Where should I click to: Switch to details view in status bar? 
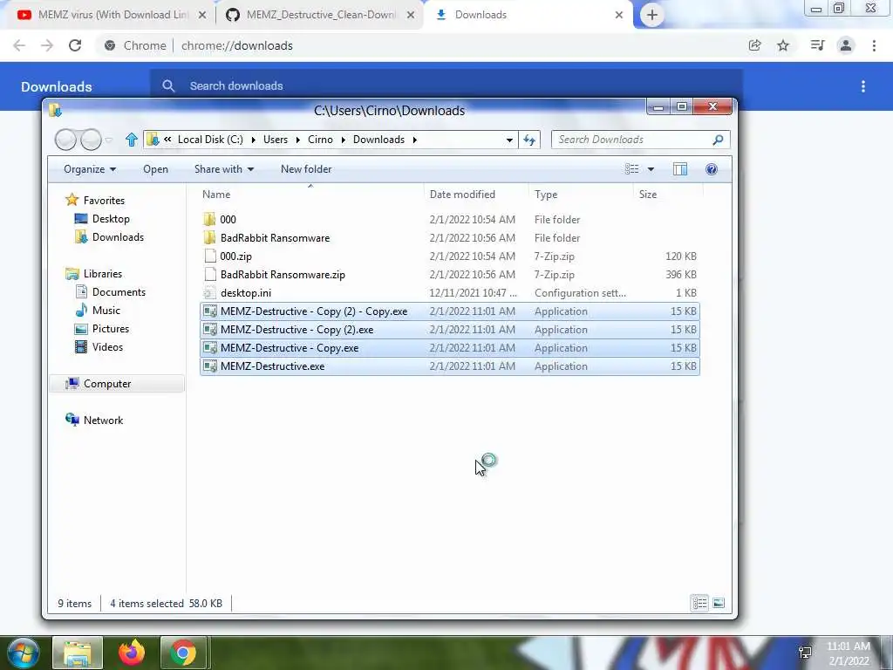pyautogui.click(x=699, y=603)
